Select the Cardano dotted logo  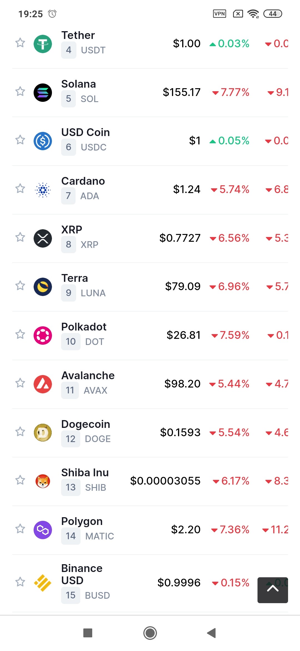point(43,190)
